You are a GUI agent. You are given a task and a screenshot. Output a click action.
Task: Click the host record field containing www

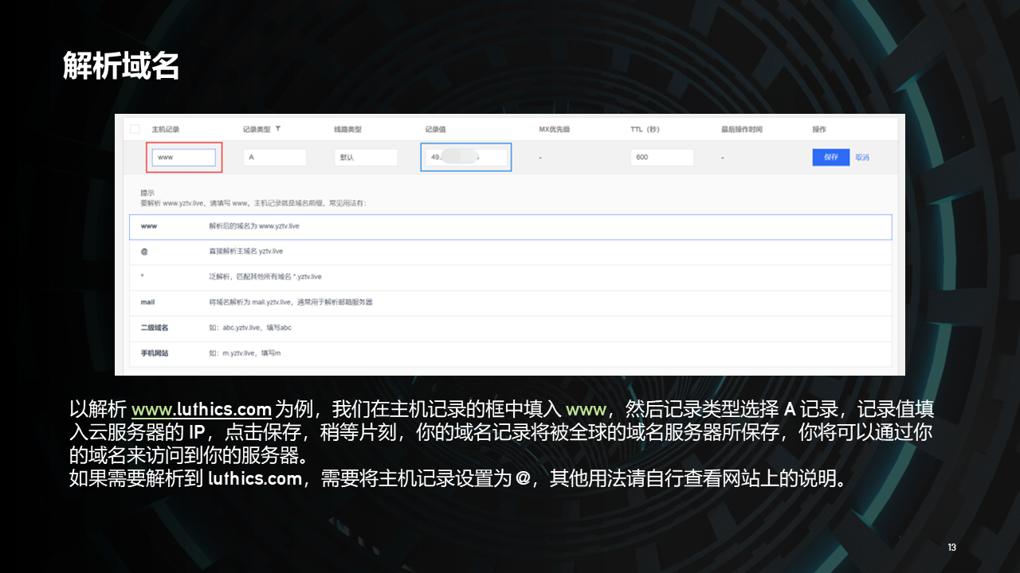tap(184, 158)
